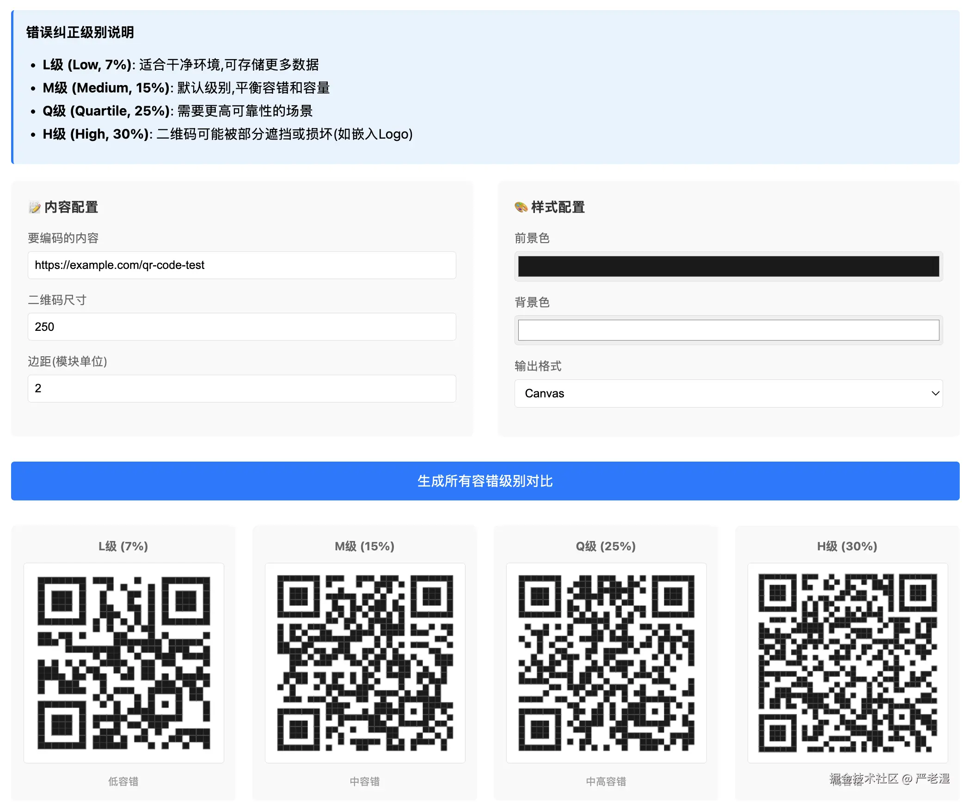Click the 中容错 caption under M级
The image size is (969, 804).
(365, 781)
